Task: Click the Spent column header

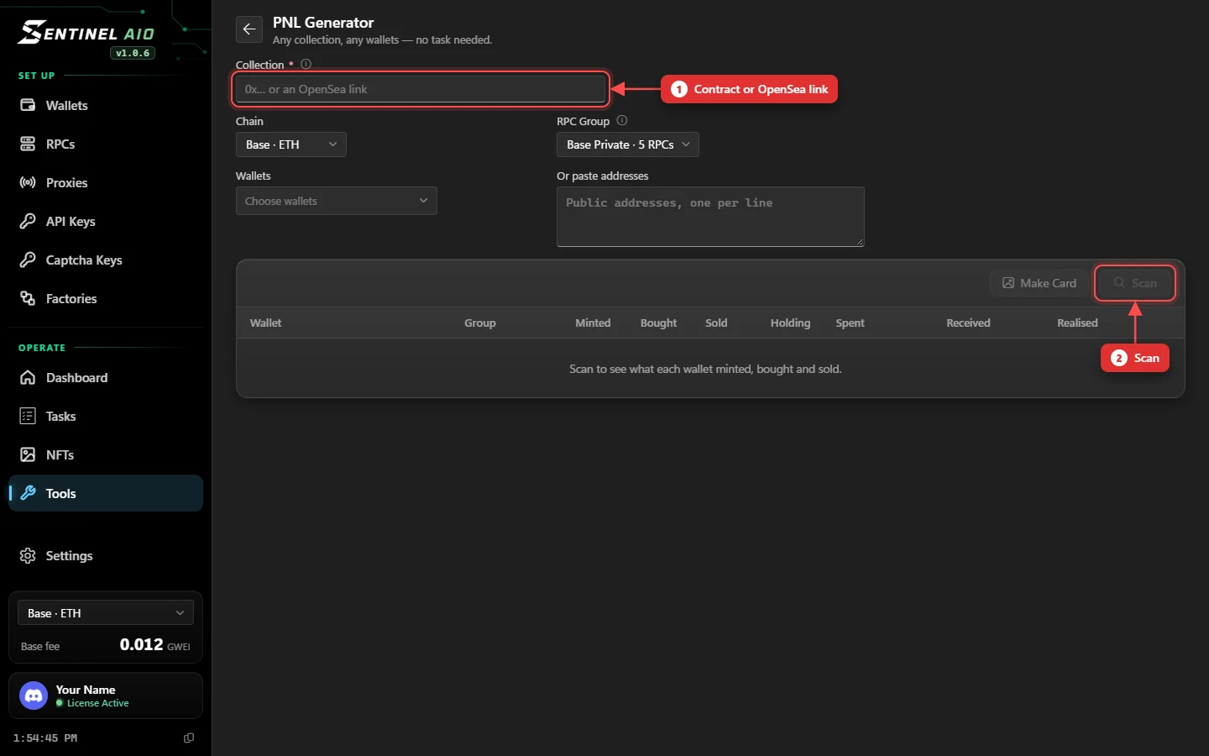Action: [850, 323]
